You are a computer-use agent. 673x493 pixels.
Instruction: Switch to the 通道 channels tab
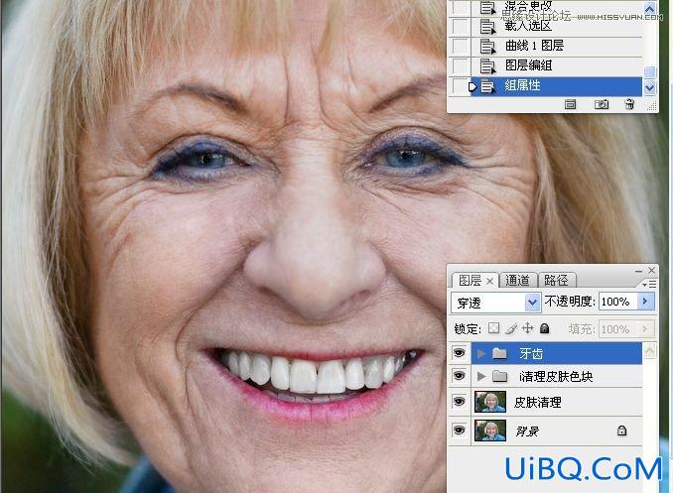click(517, 281)
